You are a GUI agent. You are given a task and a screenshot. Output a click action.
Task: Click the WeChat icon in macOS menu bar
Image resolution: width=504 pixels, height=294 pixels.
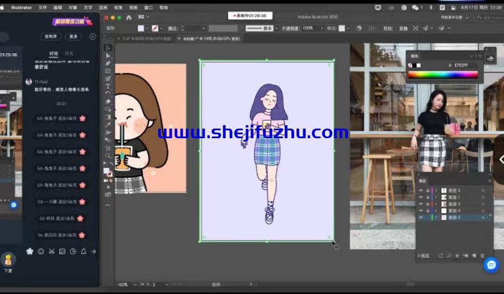[416, 7]
